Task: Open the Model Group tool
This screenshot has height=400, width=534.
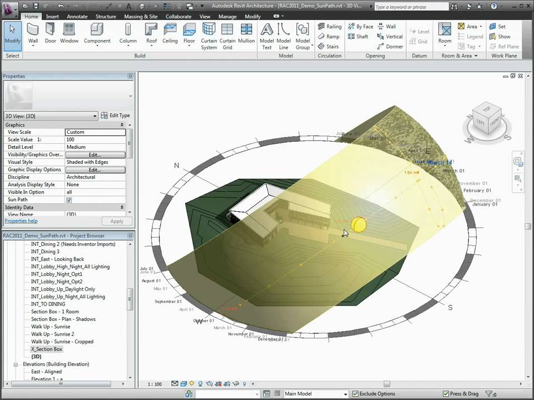Action: [303, 37]
